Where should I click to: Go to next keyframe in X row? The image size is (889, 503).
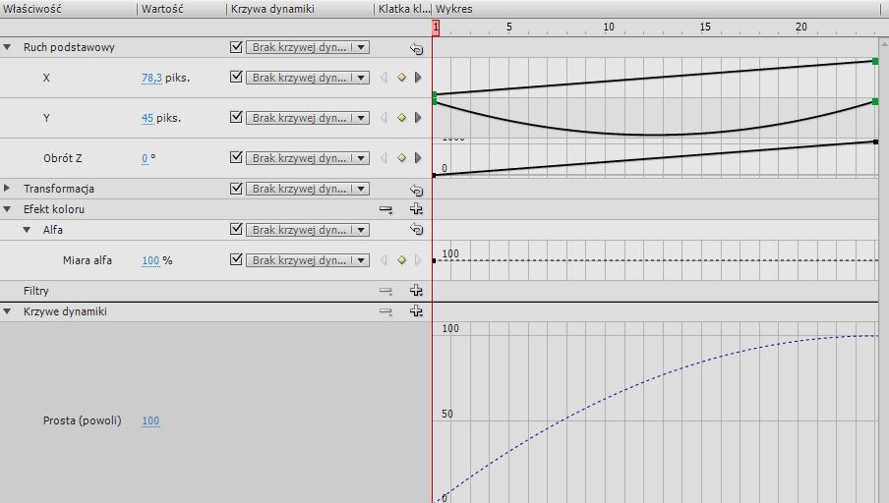[x=418, y=78]
